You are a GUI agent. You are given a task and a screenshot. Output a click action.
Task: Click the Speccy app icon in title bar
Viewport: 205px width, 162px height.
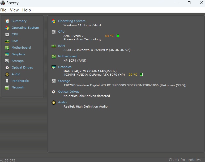pyautogui.click(x=3, y=3)
